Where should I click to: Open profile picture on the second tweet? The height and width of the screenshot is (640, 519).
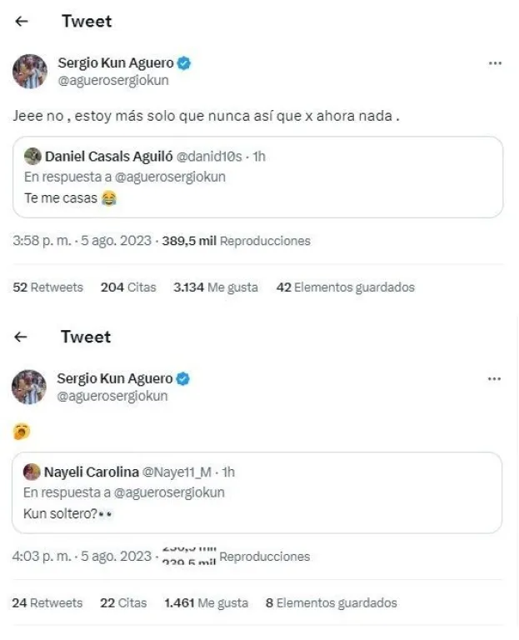pyautogui.click(x=29, y=387)
